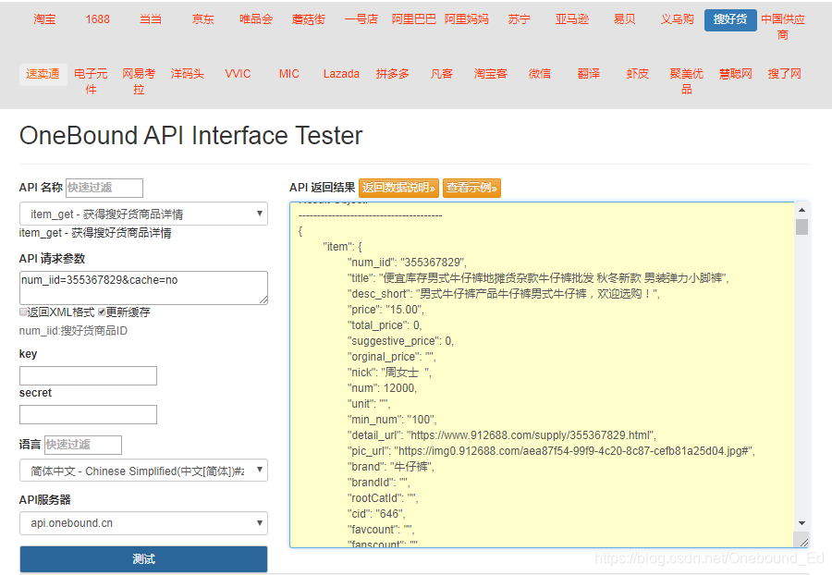The image size is (832, 575).
Task: Open the 翻译 tab
Action: (x=589, y=74)
